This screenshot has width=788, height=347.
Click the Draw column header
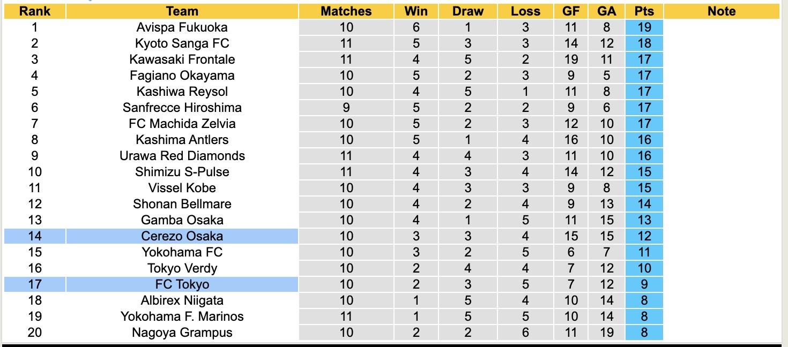click(x=467, y=11)
